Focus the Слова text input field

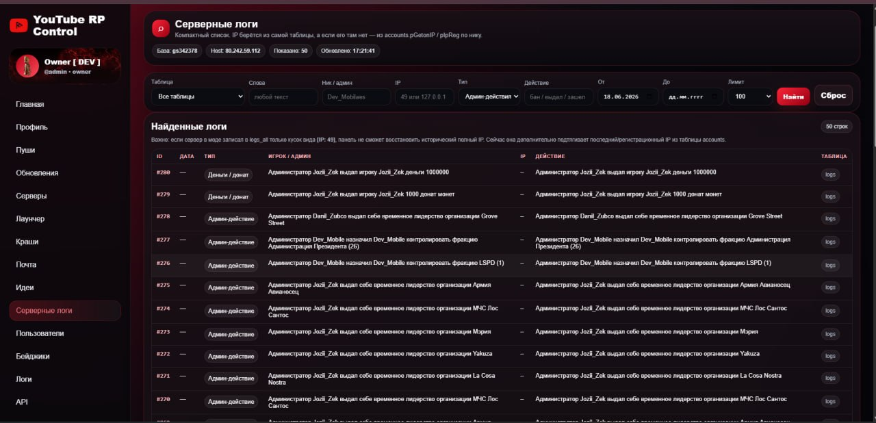point(283,97)
